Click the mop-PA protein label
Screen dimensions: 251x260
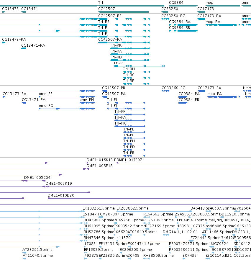214,94
